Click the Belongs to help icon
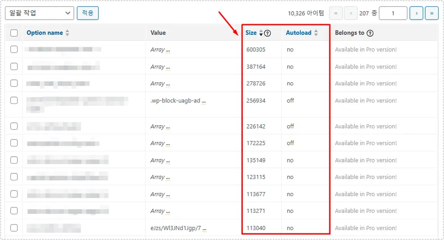This screenshot has width=444, height=240. tap(370, 33)
